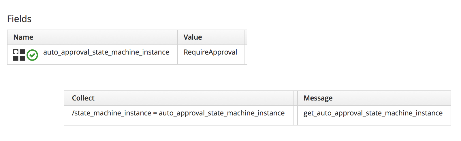Click the empty cell right of RequireApproval
This screenshot has width=461, height=141.
tap(246, 55)
